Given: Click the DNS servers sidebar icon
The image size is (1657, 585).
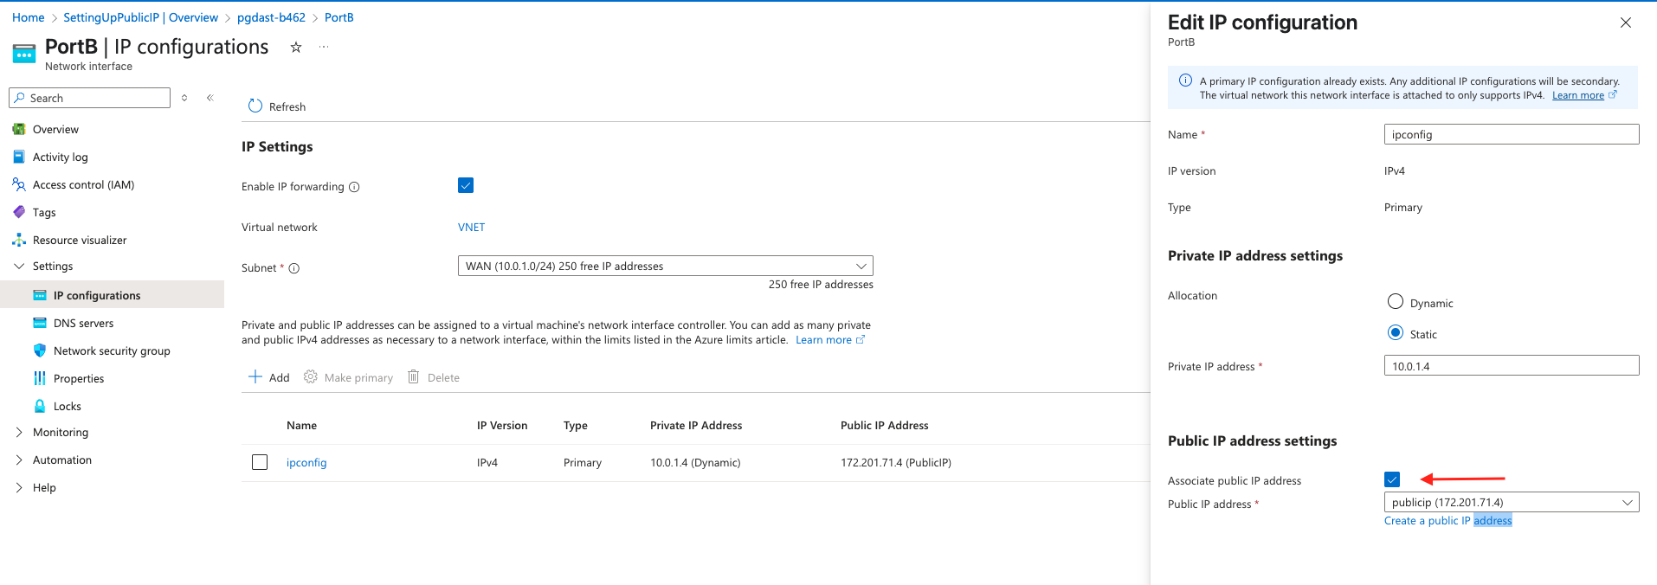Looking at the screenshot, I should click(40, 323).
